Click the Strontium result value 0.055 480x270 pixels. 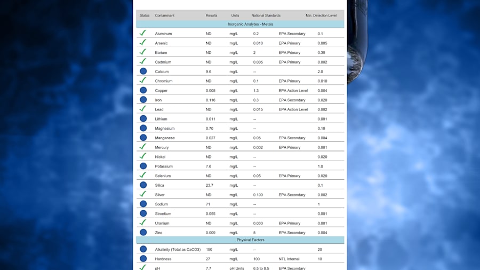coord(211,214)
